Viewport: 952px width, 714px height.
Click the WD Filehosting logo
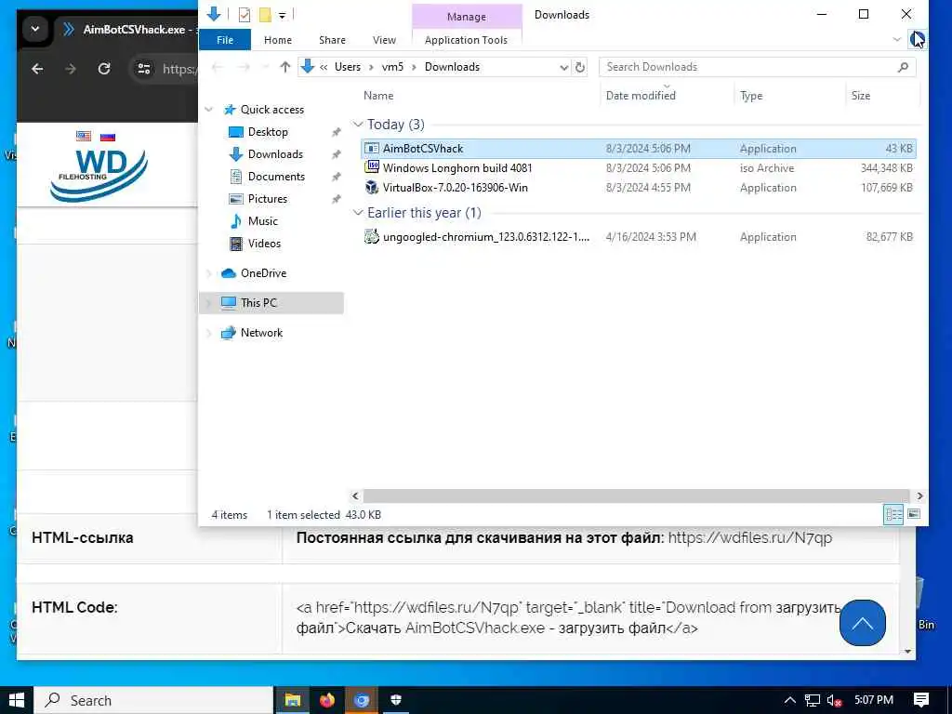click(99, 174)
